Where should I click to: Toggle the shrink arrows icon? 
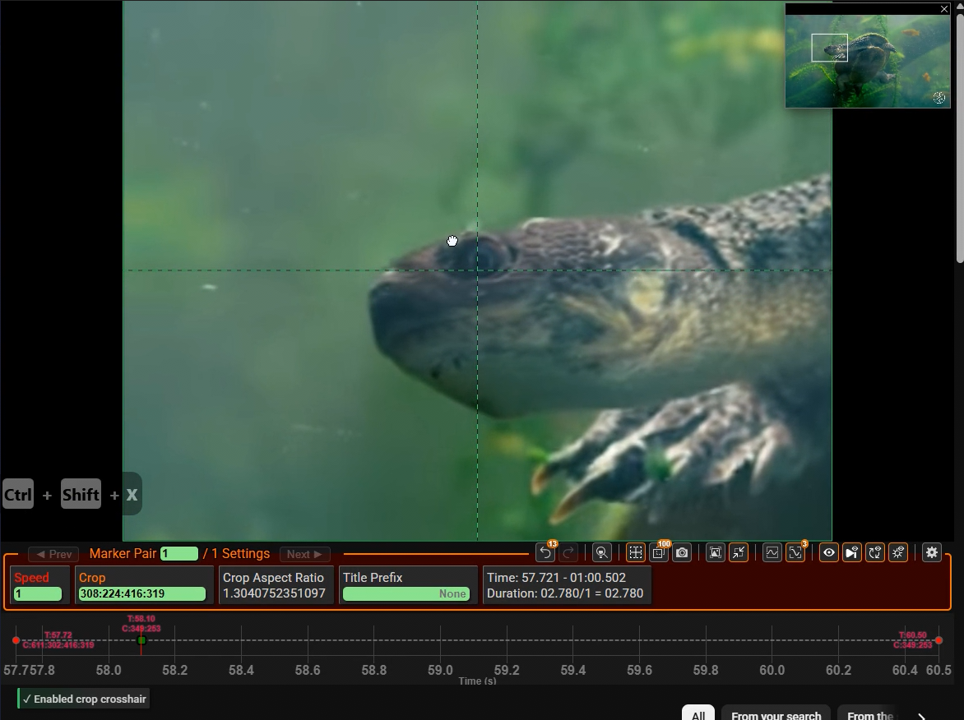coord(739,553)
